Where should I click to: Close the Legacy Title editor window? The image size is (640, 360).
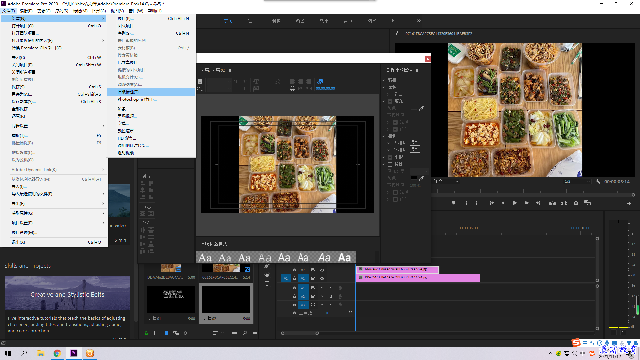tap(428, 59)
